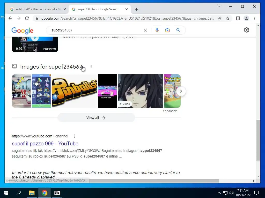Screen dimensions: 265x198
Task: Open the Windows Start menu
Action: coord(6,193)
